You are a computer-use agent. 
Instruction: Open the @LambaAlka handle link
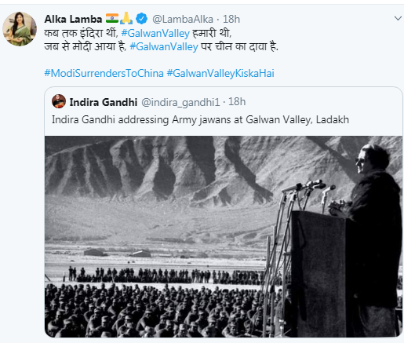point(183,19)
